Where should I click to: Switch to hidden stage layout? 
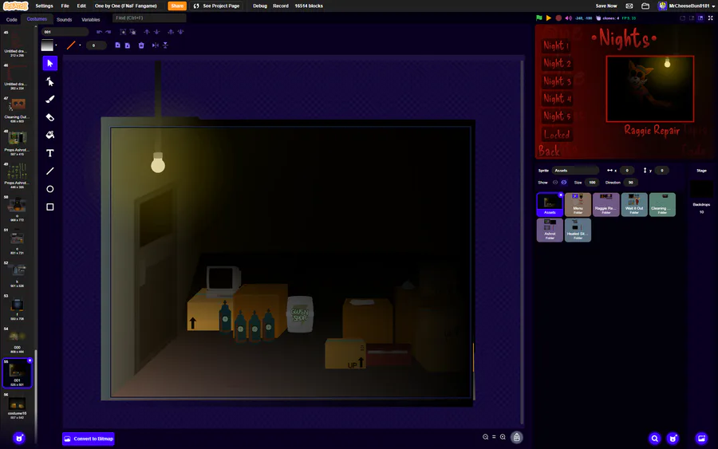click(x=682, y=18)
